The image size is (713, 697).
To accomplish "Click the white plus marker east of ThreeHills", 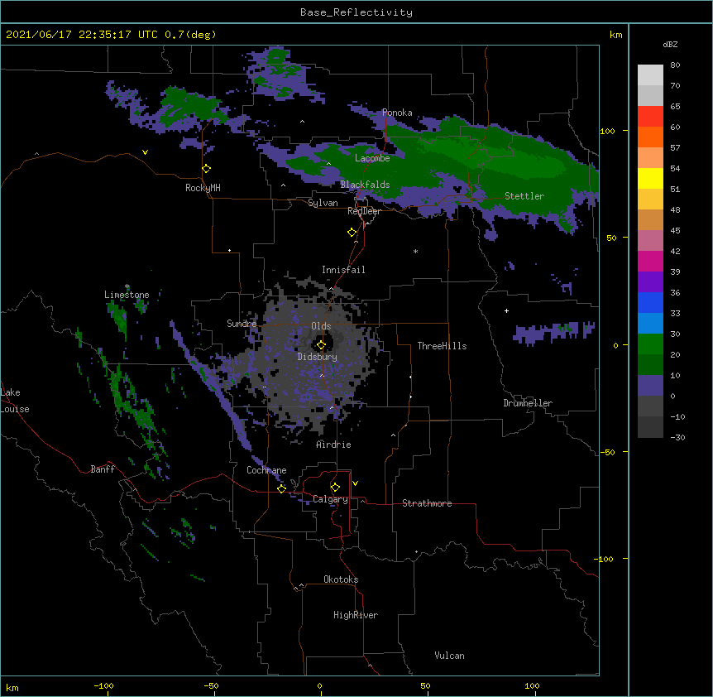I will [506, 310].
